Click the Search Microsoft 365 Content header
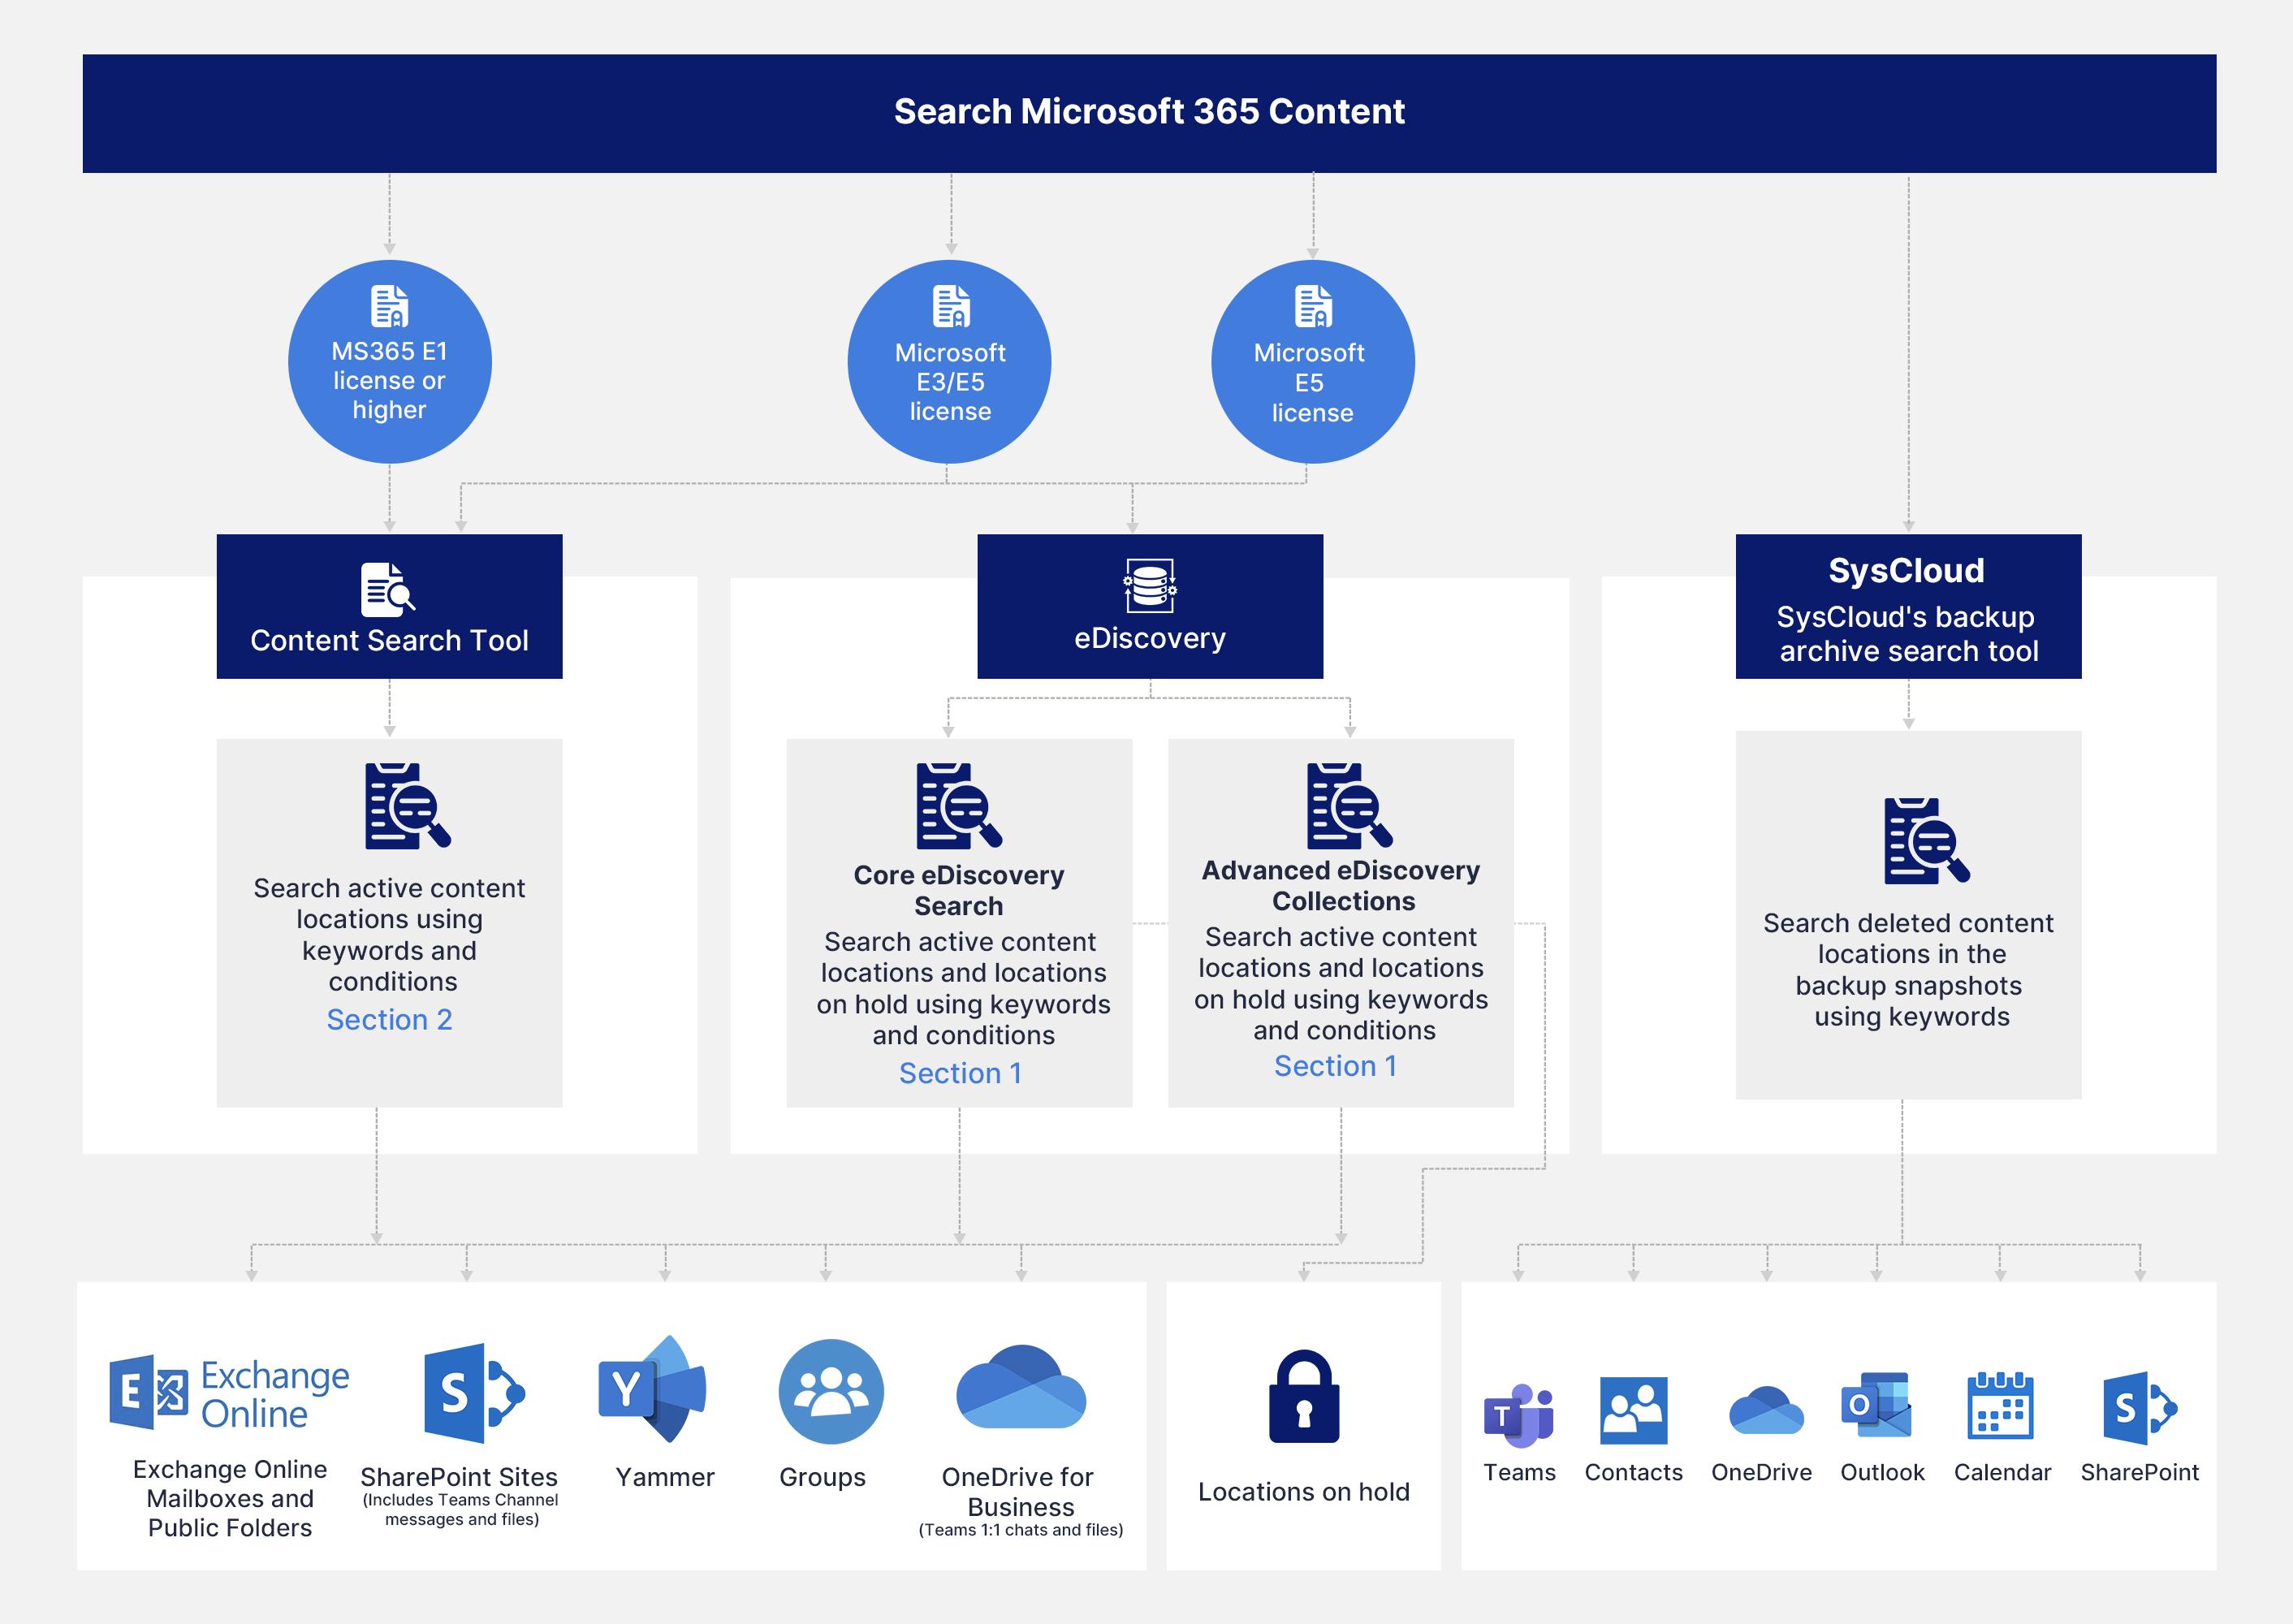Image resolution: width=2293 pixels, height=1624 pixels. click(1148, 112)
